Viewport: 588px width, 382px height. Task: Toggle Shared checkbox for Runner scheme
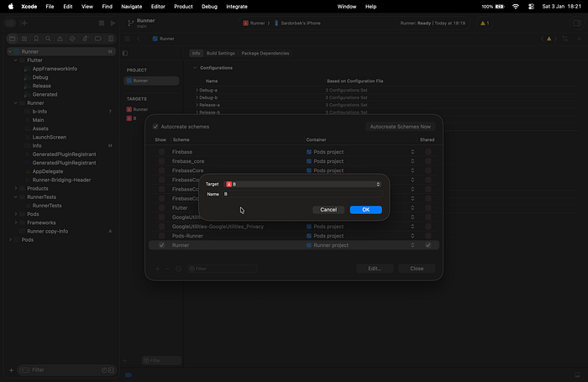(x=428, y=245)
